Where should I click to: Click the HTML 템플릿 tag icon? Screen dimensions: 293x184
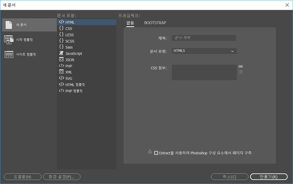click(x=61, y=84)
